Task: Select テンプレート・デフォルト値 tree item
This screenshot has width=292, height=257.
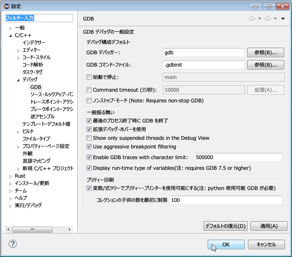Action: click(x=46, y=124)
